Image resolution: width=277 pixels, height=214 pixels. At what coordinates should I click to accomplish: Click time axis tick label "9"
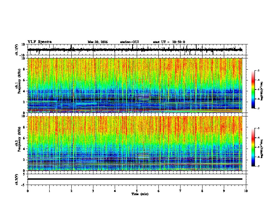tap(224, 191)
